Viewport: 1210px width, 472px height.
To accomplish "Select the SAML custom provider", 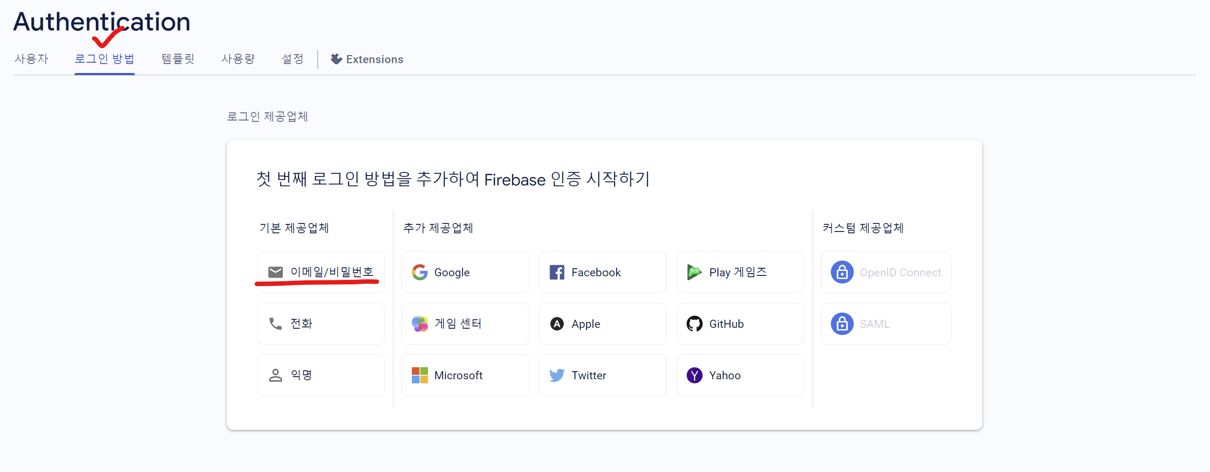I will click(x=886, y=324).
